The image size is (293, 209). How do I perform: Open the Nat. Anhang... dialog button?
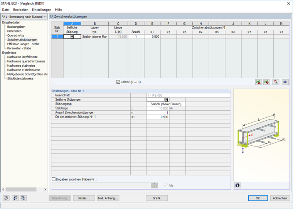(x=108, y=198)
